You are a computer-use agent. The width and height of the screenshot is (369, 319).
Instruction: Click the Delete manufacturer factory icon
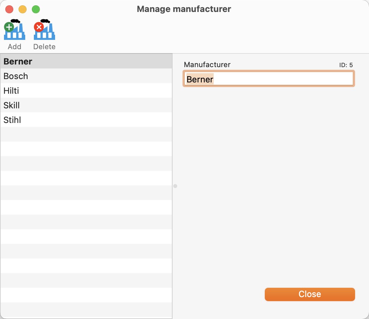click(44, 30)
